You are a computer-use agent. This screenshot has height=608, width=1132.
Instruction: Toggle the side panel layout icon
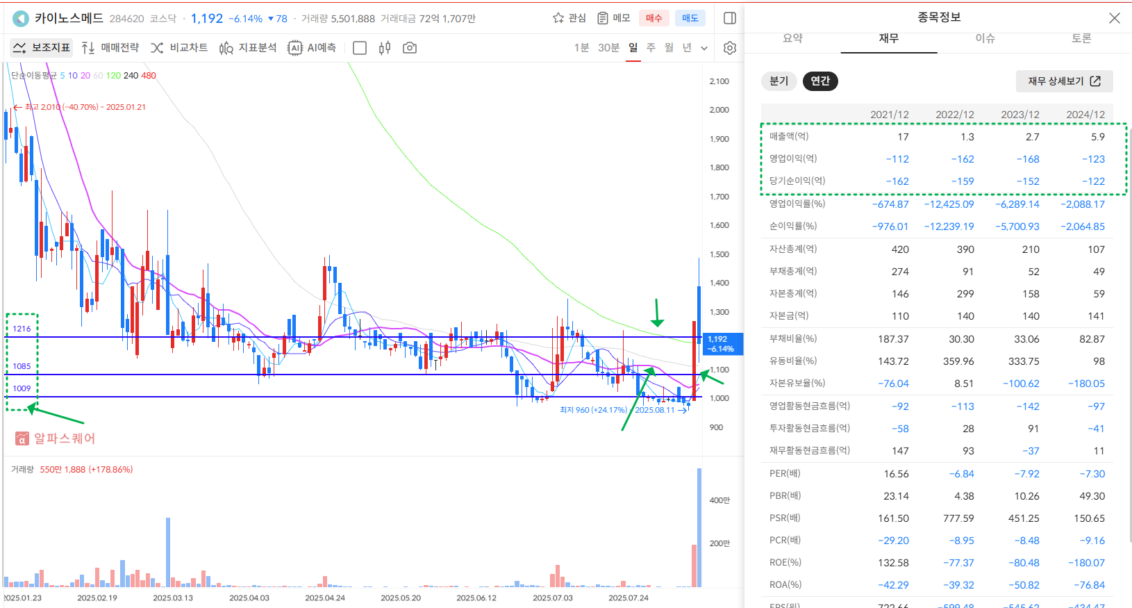point(730,18)
